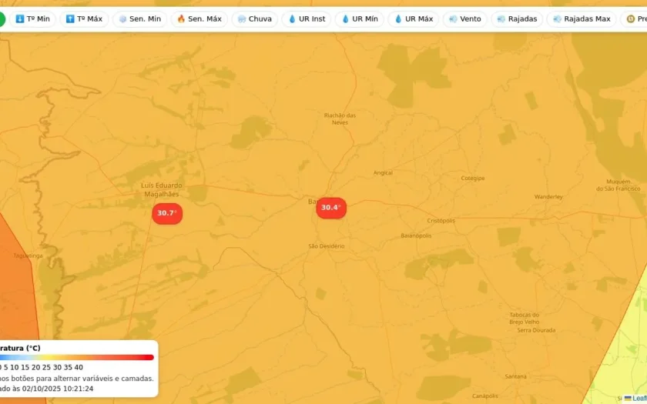The height and width of the screenshot is (404, 647).
Task: Click the rain cloud icon for Chuva
Action: [242, 19]
